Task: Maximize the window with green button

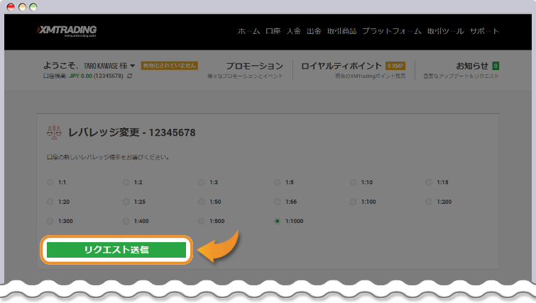Action: (33, 7)
